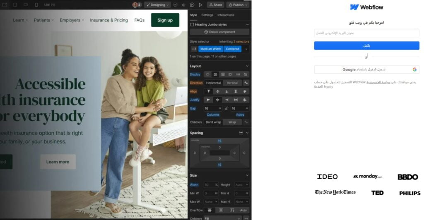This screenshot has width=424, height=220.
Task: Open the comments icon in top toolbar
Action: pos(192,5)
